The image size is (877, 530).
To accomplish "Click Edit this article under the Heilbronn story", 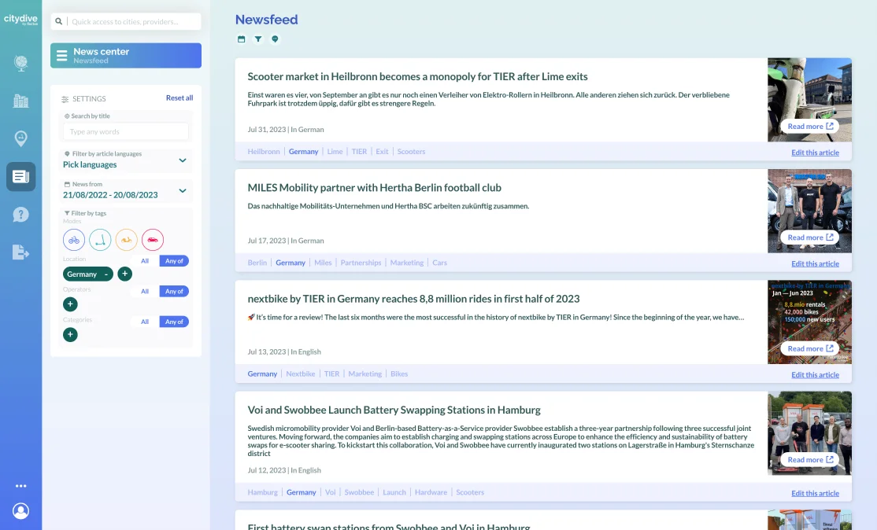I will pos(815,152).
